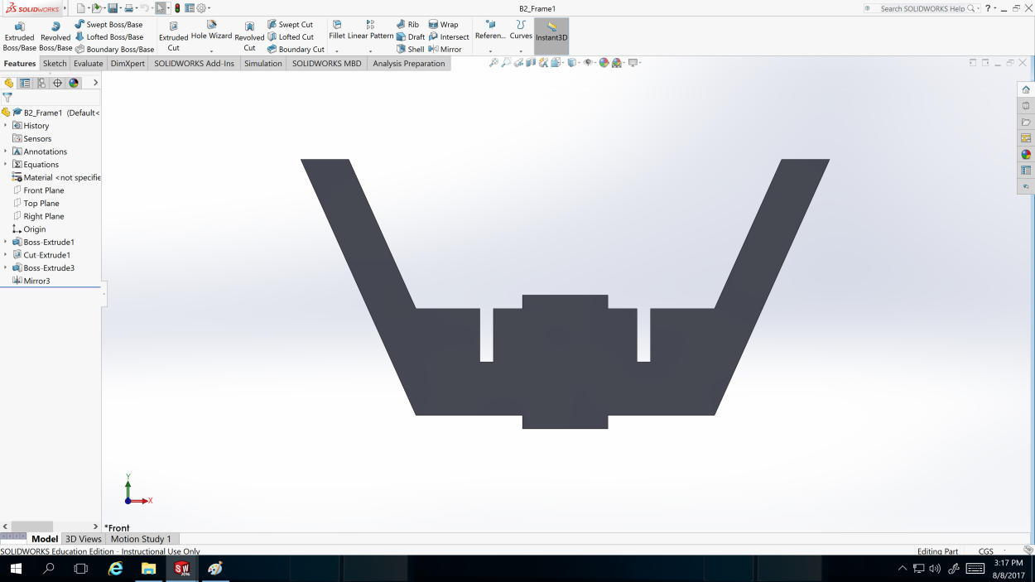Screen dimensions: 1035x582
Task: Switch to the Features tab
Action: [20, 64]
